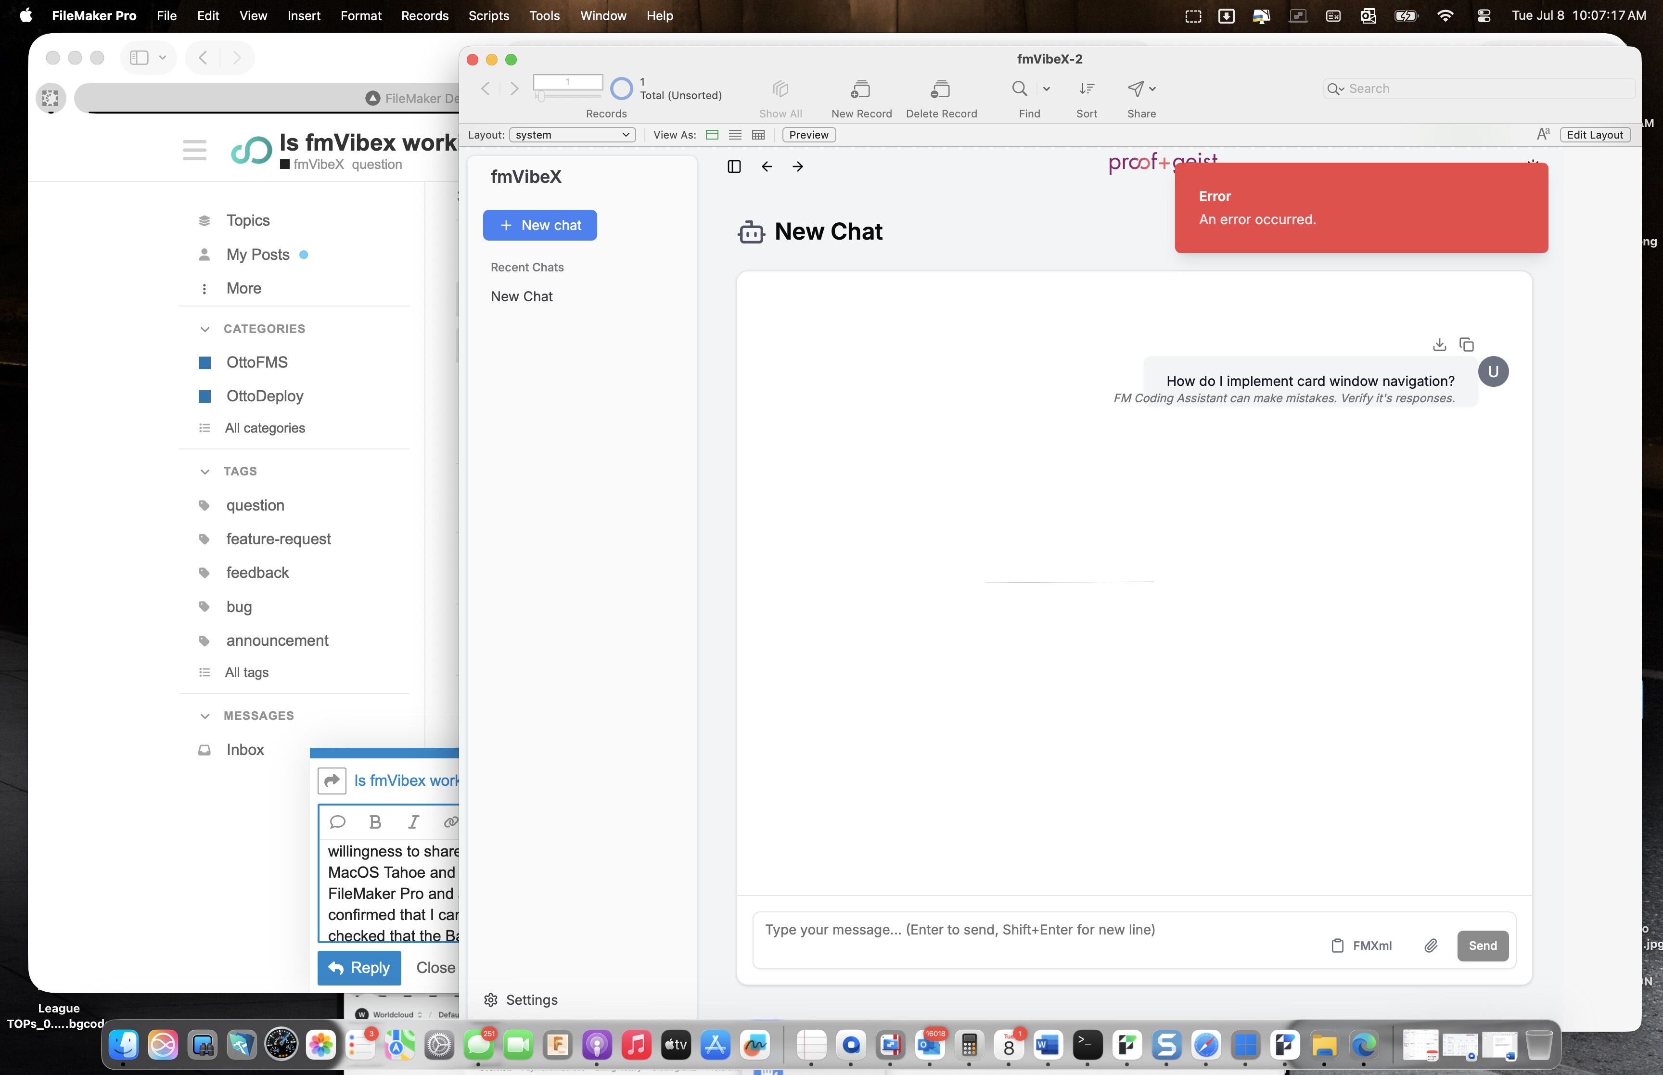Click the italic icon in reply editor
Image resolution: width=1663 pixels, height=1075 pixels.
click(413, 821)
